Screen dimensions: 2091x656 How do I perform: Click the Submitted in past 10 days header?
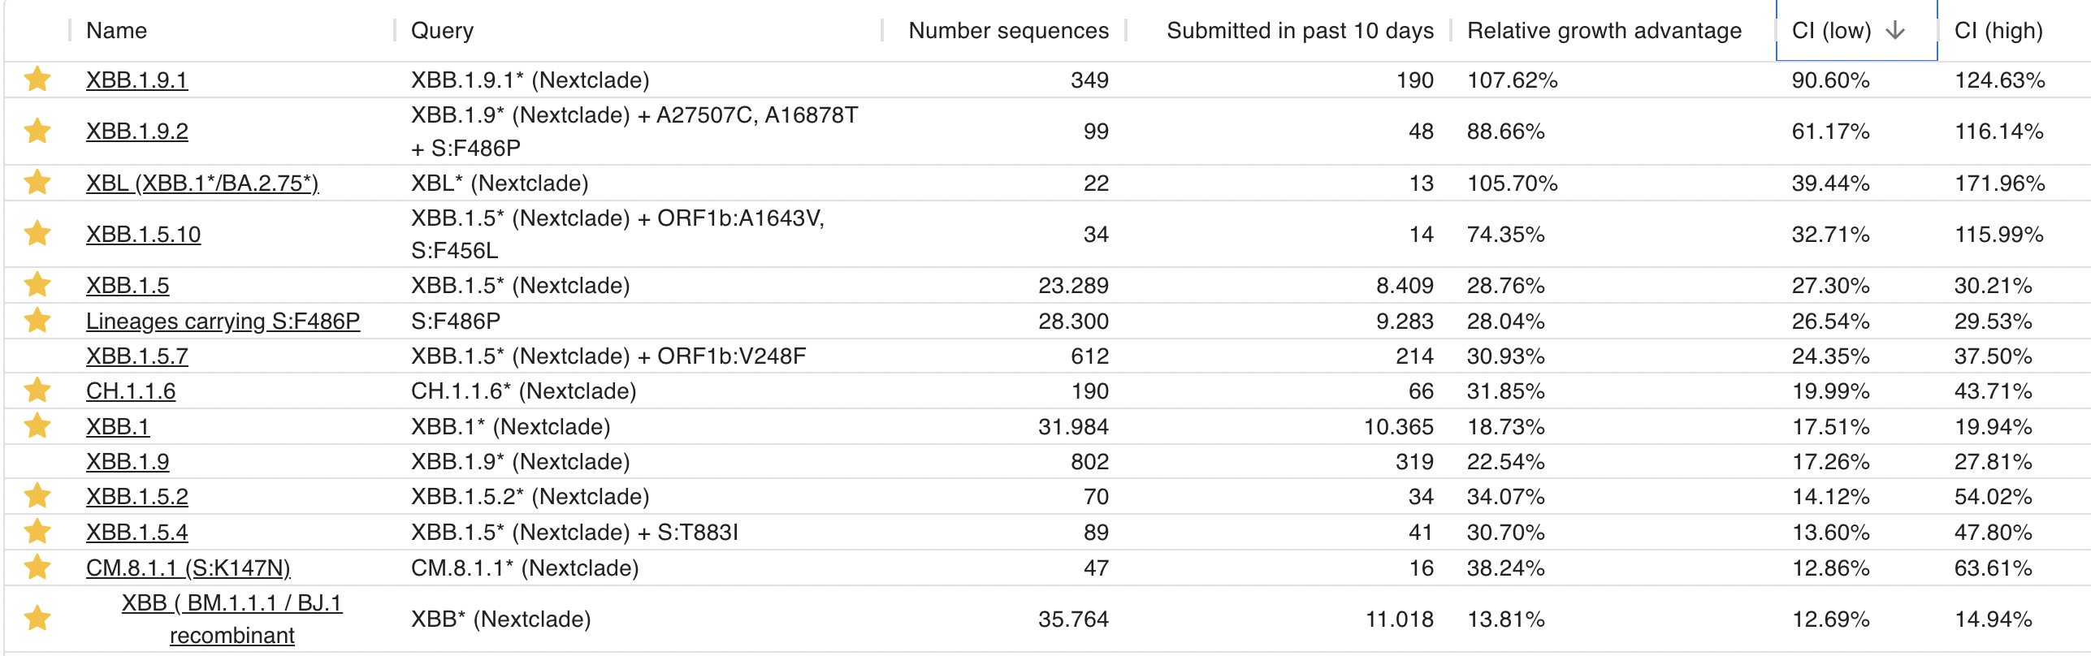pos(1301,30)
